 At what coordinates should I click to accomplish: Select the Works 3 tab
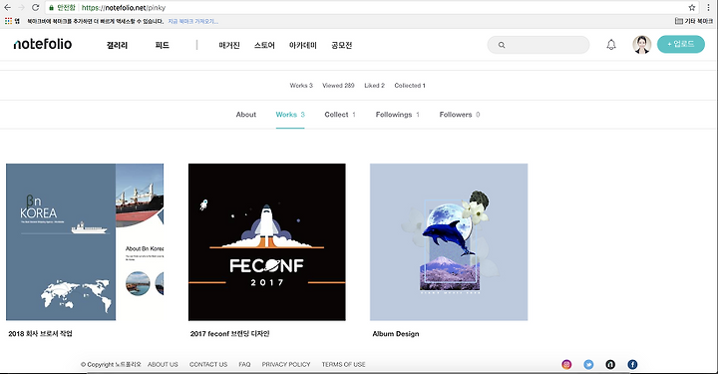pos(290,115)
